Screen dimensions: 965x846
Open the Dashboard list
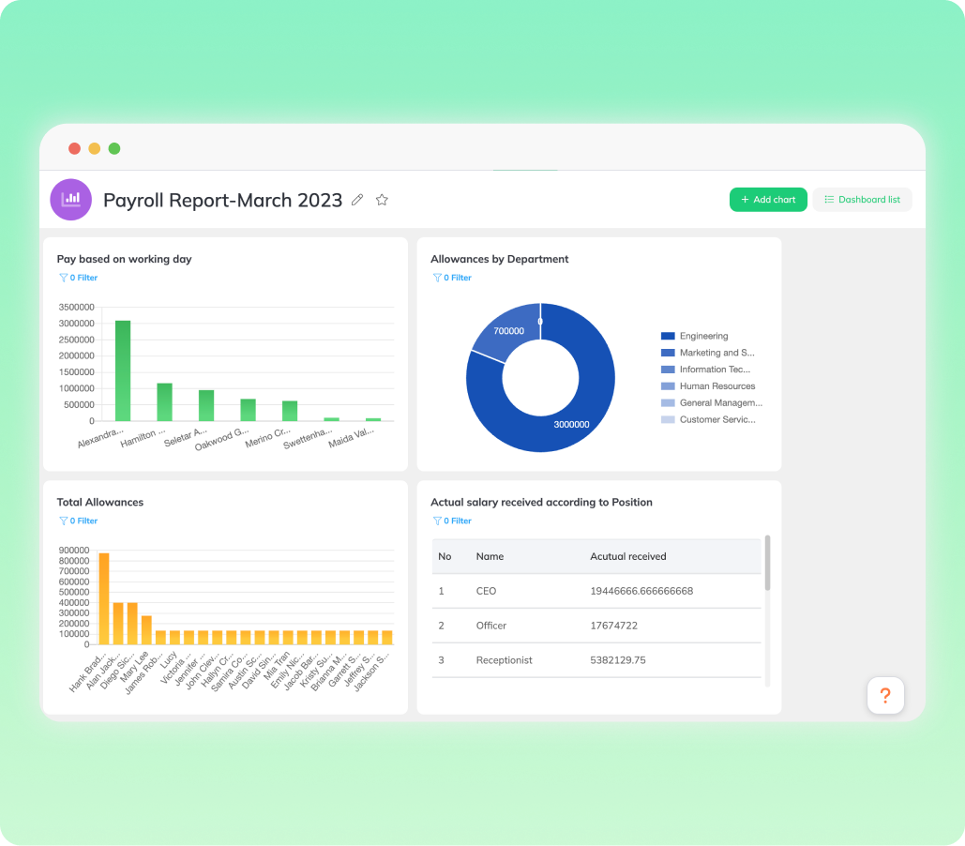[x=862, y=200]
